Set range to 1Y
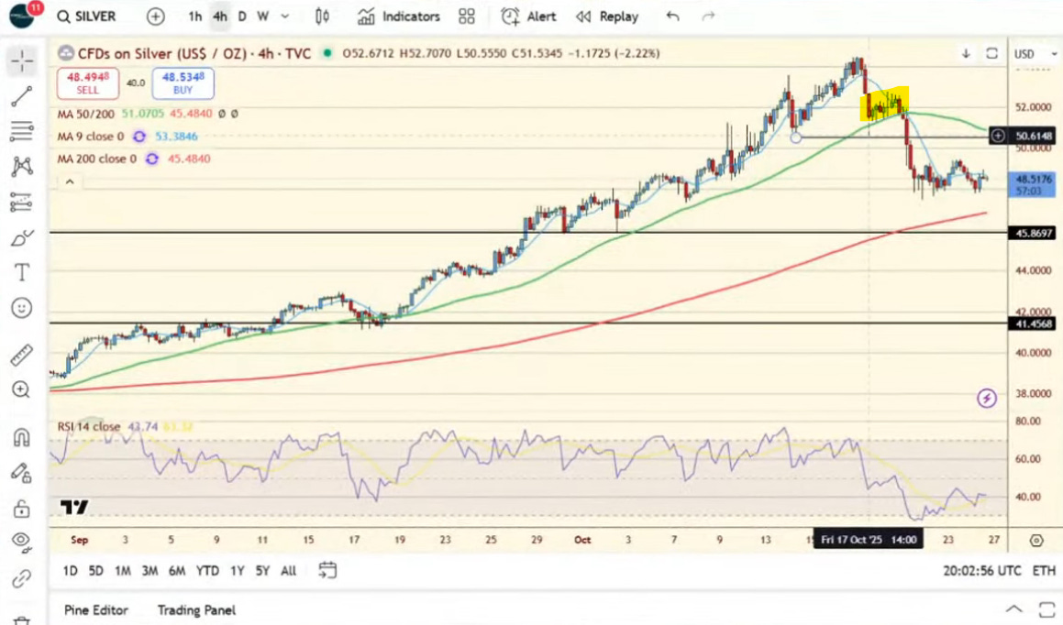1063x625 pixels. (237, 571)
